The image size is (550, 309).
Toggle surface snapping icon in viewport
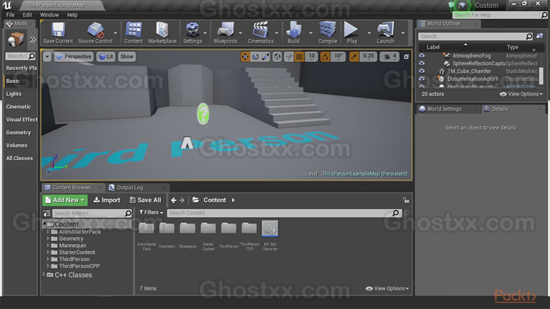tap(289, 56)
